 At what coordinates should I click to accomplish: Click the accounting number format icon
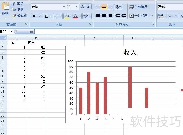coord(161,16)
